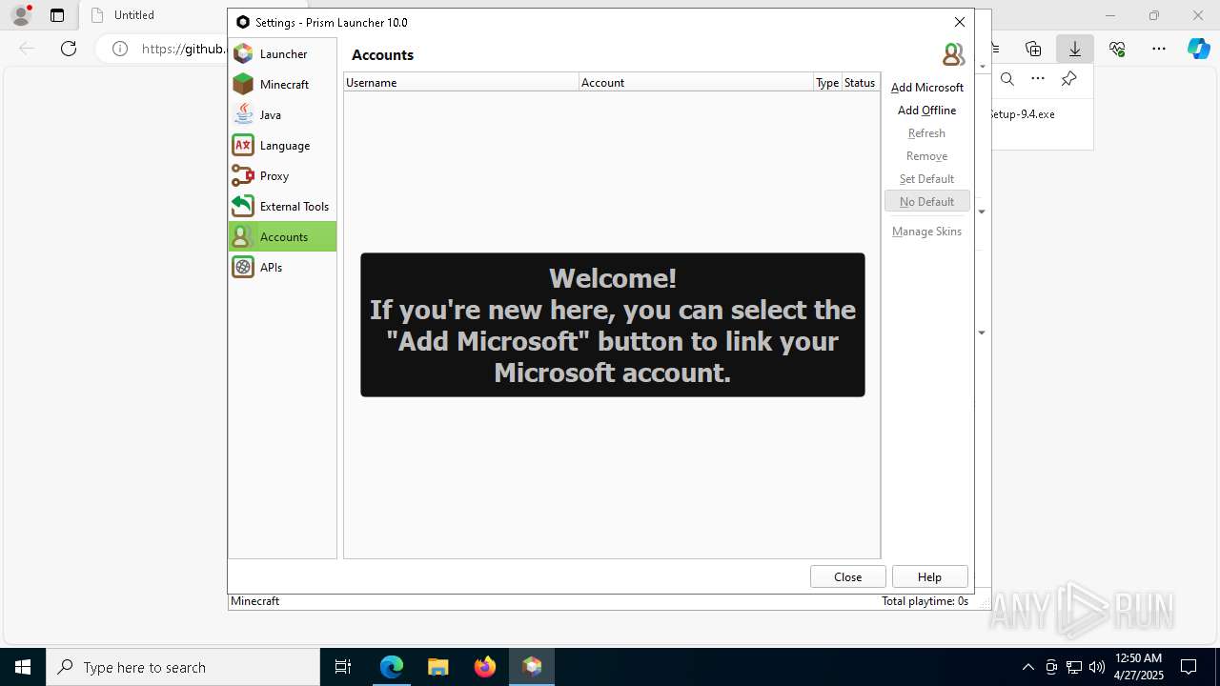1220x686 pixels.
Task: Click the taskbar clock showing 12:50 AM
Action: pyautogui.click(x=1138, y=667)
